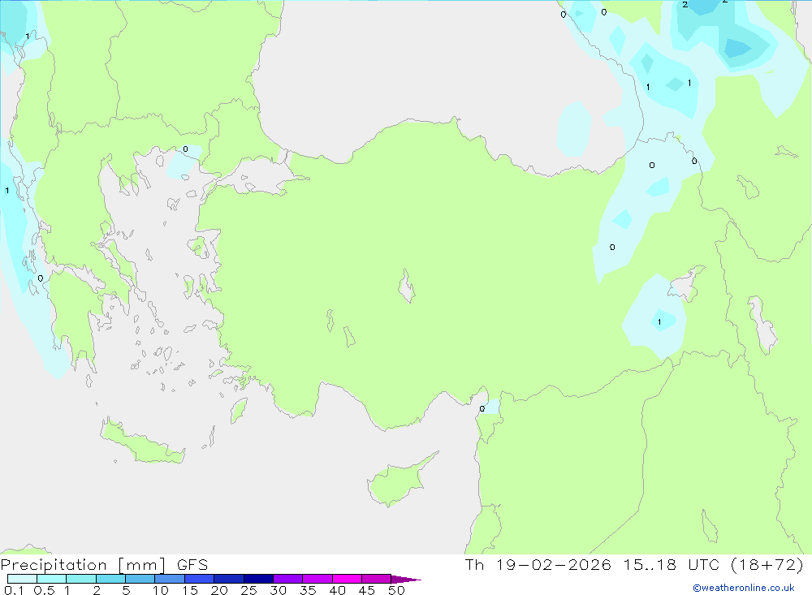This screenshot has width=812, height=595.
Task: Click the above-50 arrow tip of legend
Action: click(x=405, y=579)
